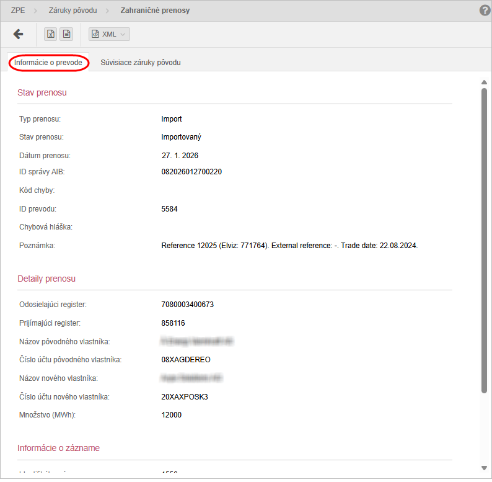This screenshot has height=482, width=492.
Task: Click the back arrow icon
Action: pos(18,34)
